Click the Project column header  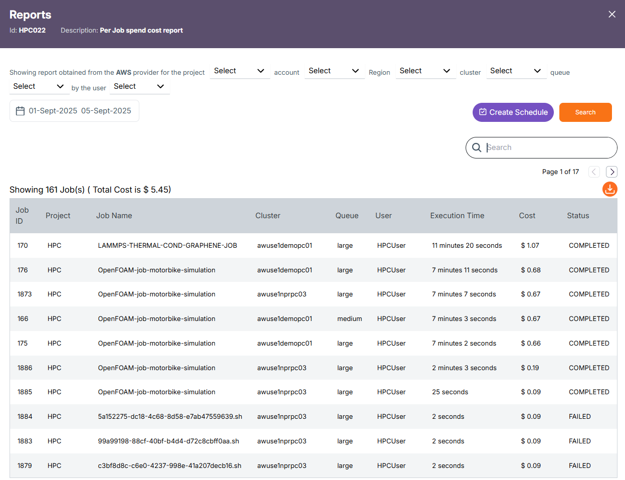[x=58, y=216]
